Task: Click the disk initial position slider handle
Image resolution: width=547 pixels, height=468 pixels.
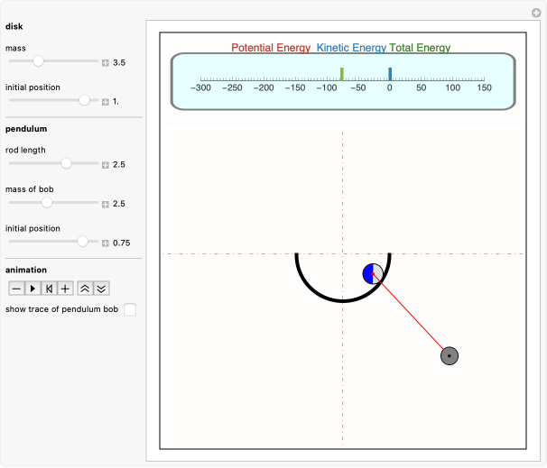Action: (x=84, y=101)
